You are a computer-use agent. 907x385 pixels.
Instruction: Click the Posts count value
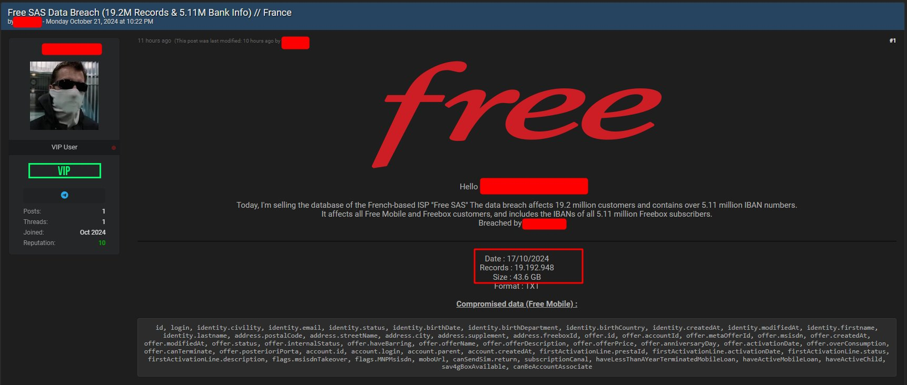pos(103,211)
